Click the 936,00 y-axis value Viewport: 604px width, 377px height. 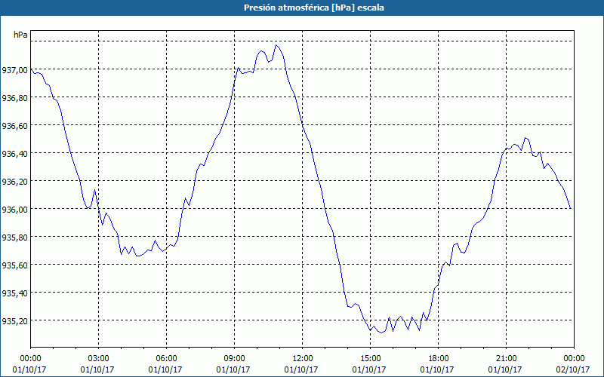click(x=14, y=210)
